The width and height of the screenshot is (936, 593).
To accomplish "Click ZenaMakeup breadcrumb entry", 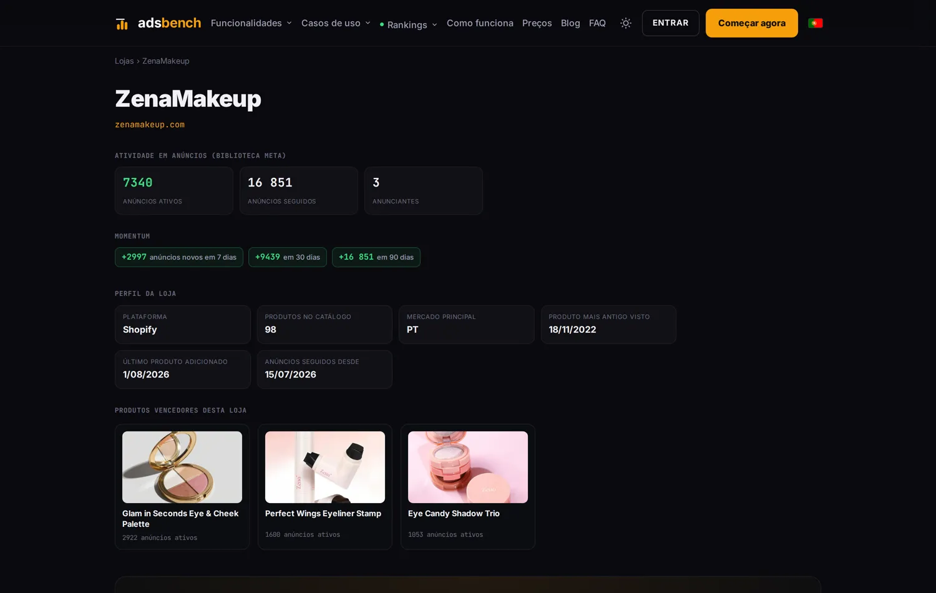I will (166, 61).
